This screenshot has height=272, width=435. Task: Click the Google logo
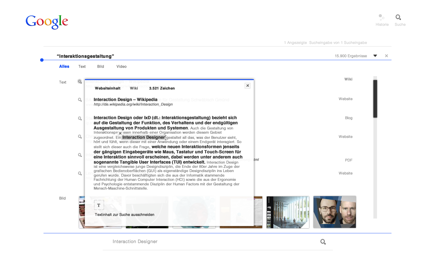pos(47,21)
